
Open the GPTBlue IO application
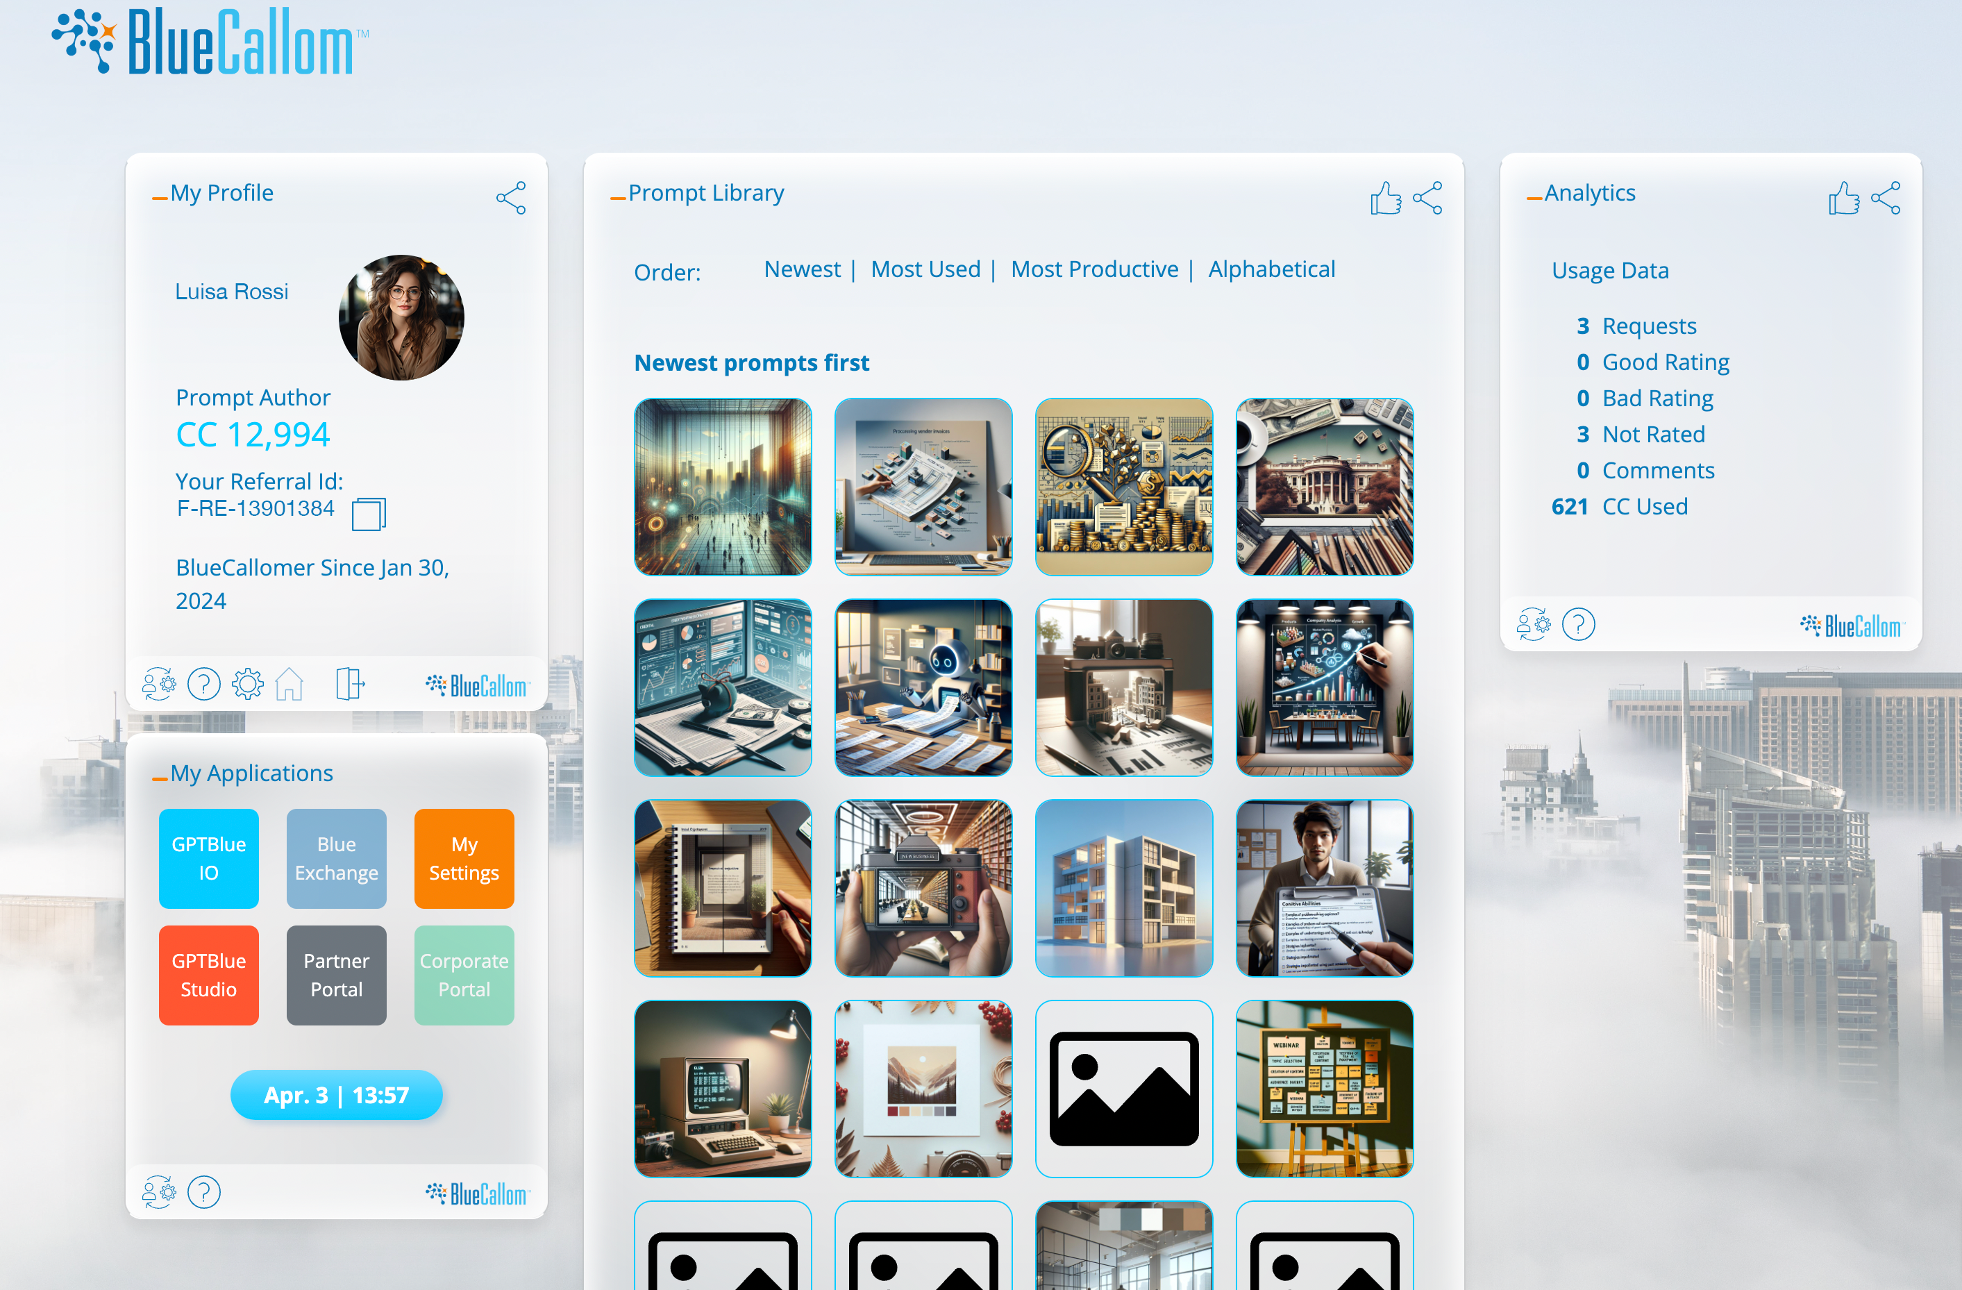(x=208, y=857)
